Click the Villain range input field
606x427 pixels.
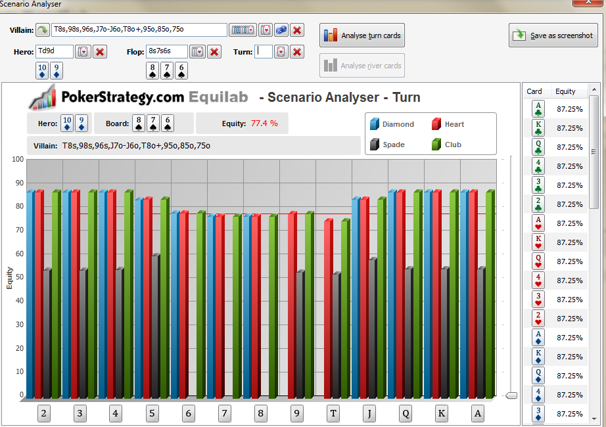139,30
